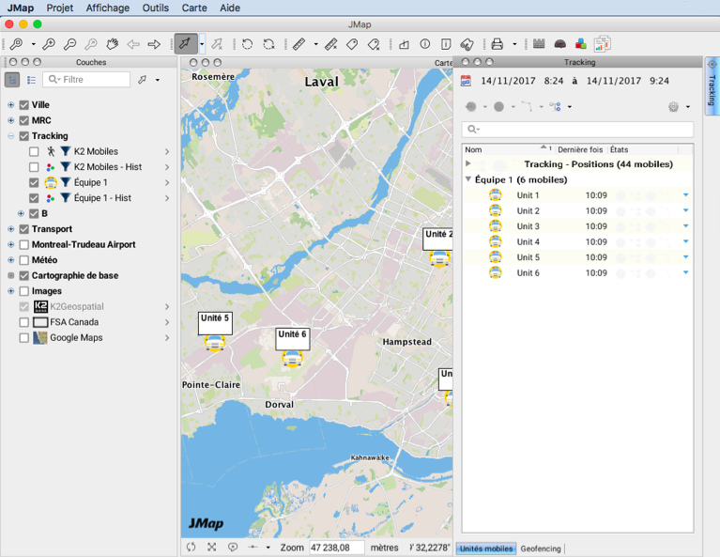
Task: Expand the Ville layer group
Action: coord(11,105)
